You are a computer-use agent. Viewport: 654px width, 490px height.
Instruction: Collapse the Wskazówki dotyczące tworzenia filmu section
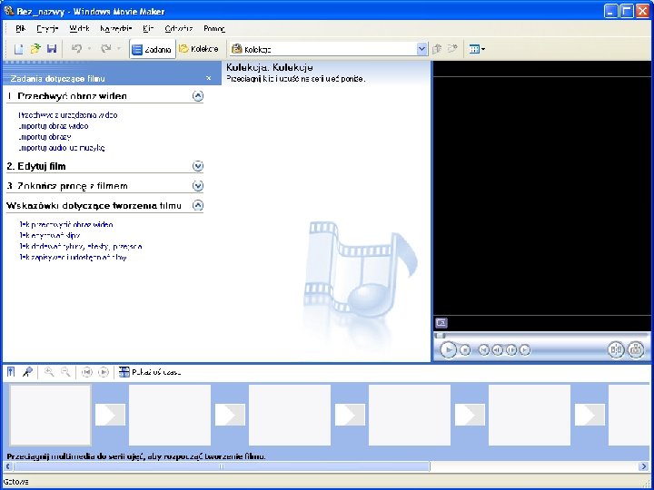tap(198, 205)
